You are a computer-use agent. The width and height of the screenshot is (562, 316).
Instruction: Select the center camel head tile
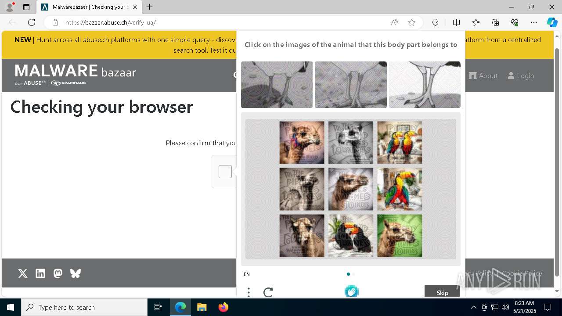350,189
